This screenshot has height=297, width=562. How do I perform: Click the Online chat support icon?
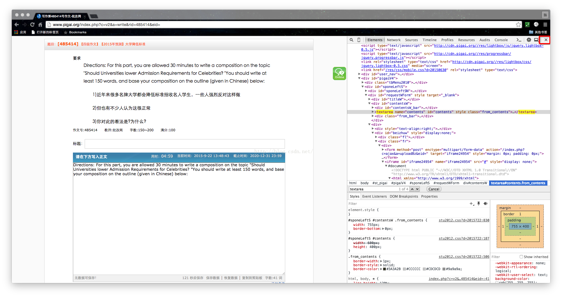tap(339, 73)
